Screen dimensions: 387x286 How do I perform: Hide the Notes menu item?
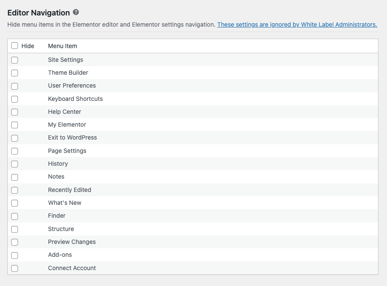coord(14,177)
